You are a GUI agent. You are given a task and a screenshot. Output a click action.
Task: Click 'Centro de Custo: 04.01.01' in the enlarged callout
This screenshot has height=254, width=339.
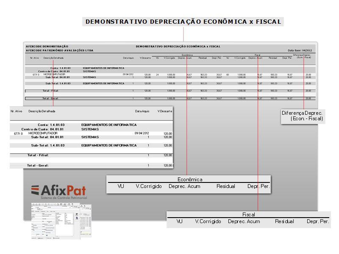(x=42, y=129)
